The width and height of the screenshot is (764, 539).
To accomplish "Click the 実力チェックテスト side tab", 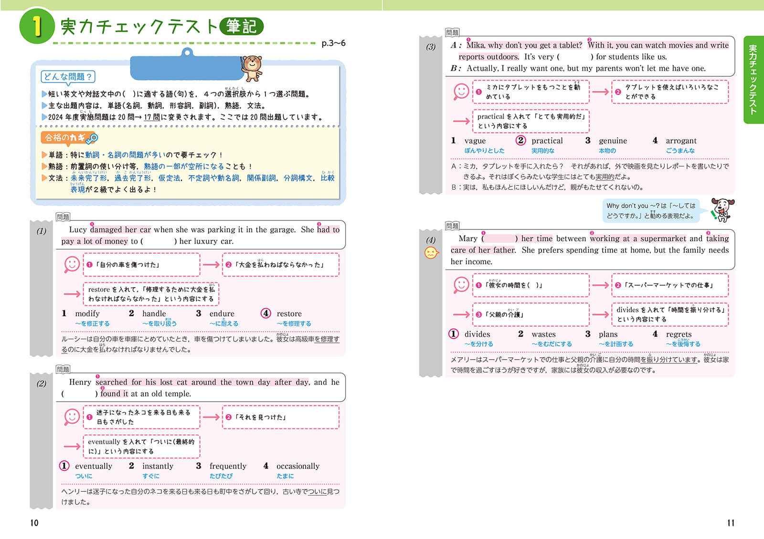I will pos(753,80).
